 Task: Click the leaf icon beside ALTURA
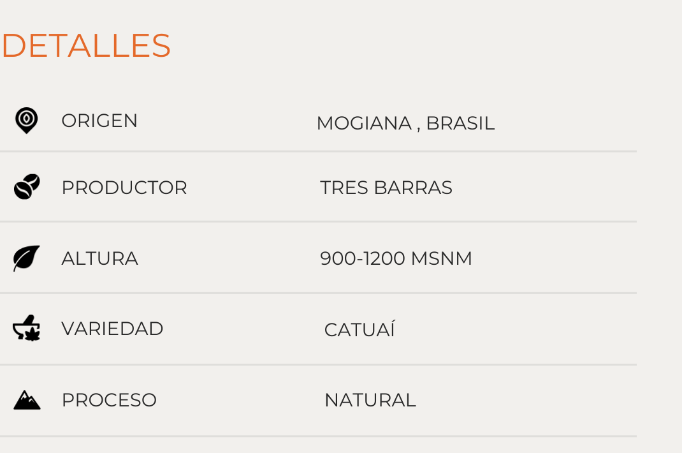(27, 258)
